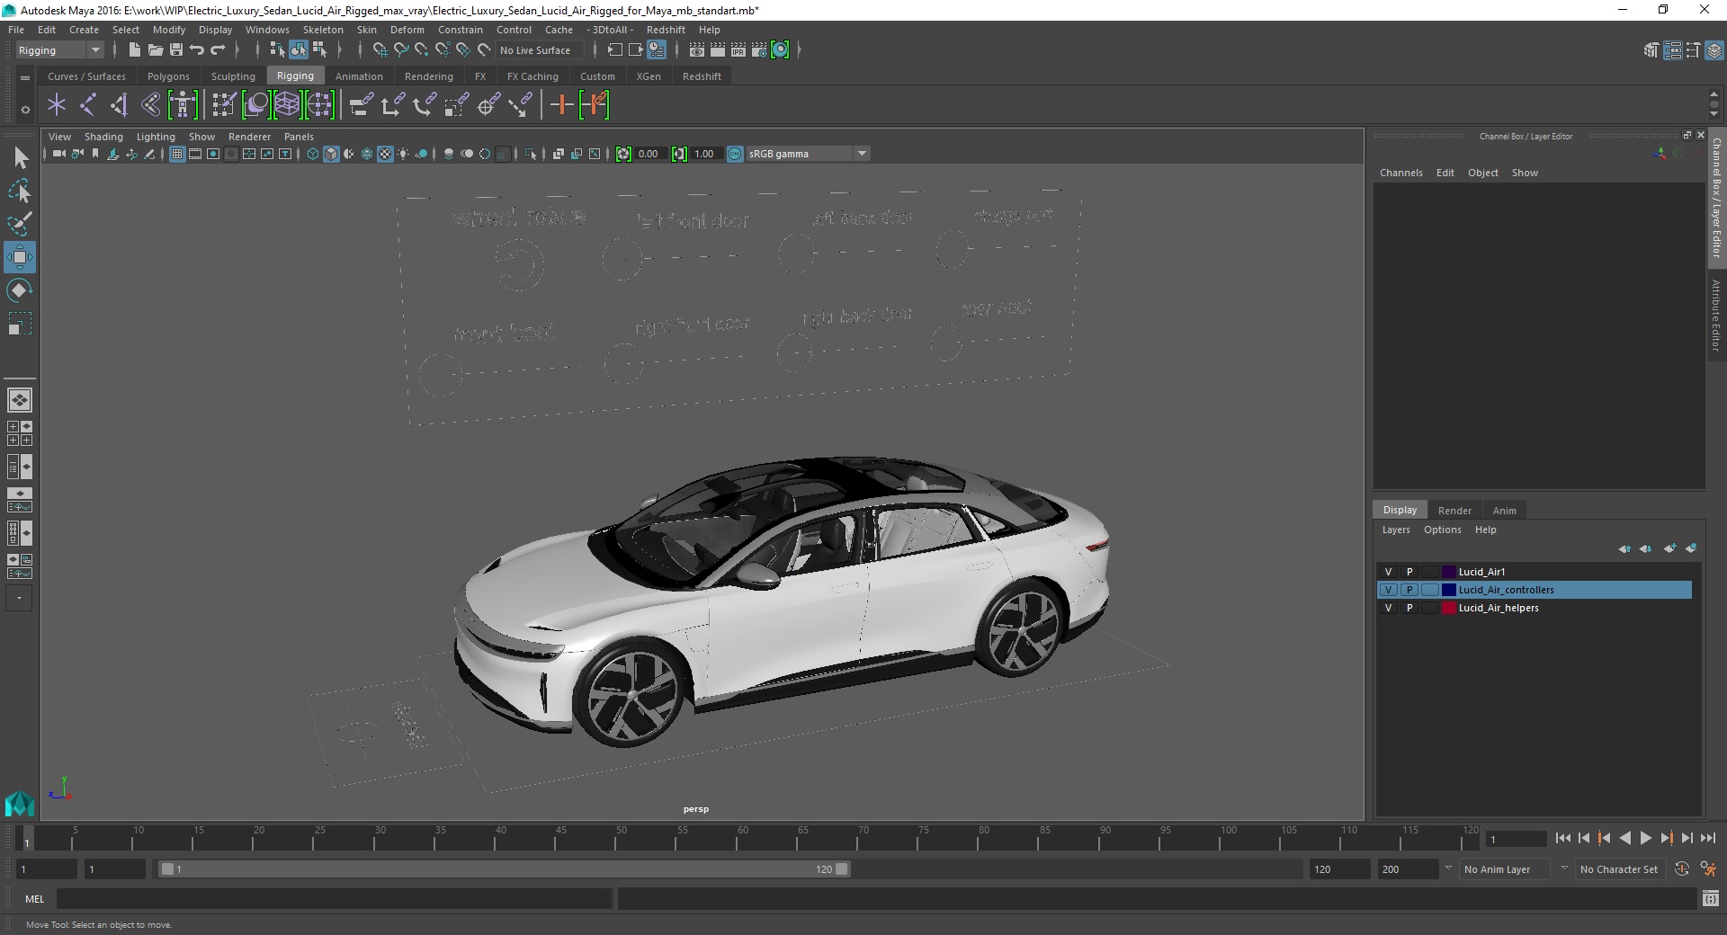Pick the Rotate tool
Viewport: 1727px width, 935px height.
[x=20, y=290]
